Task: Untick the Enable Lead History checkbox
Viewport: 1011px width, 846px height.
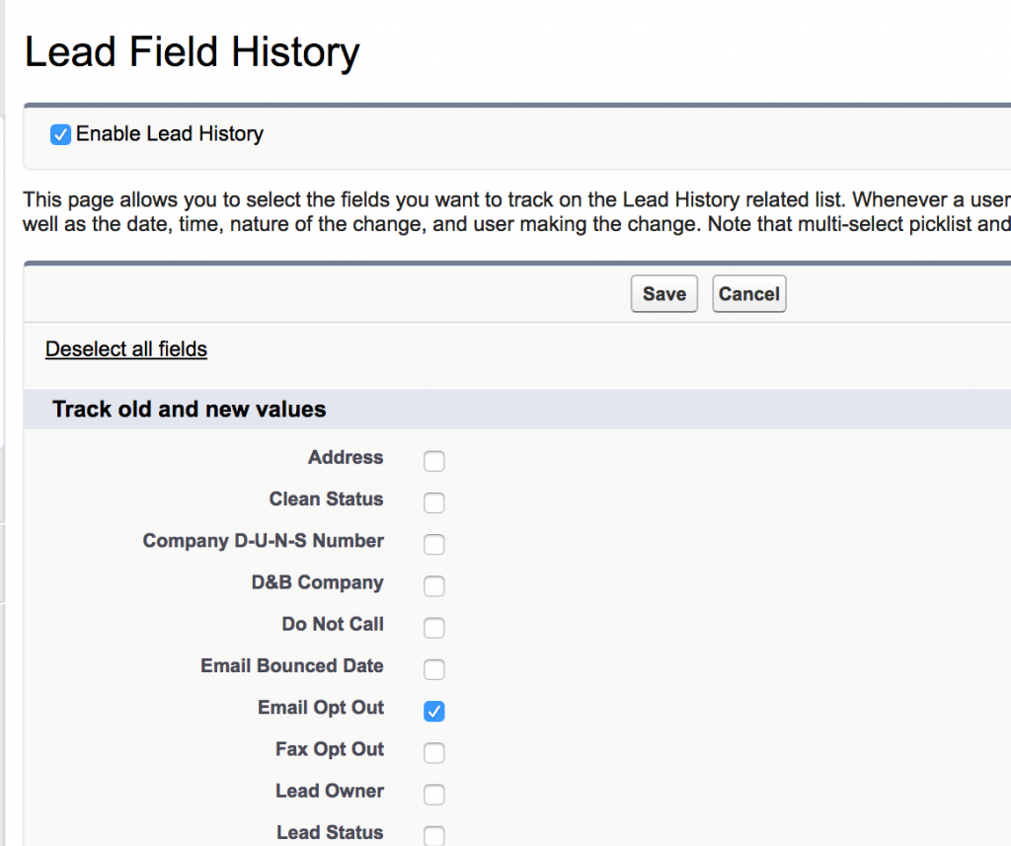Action: click(x=61, y=135)
